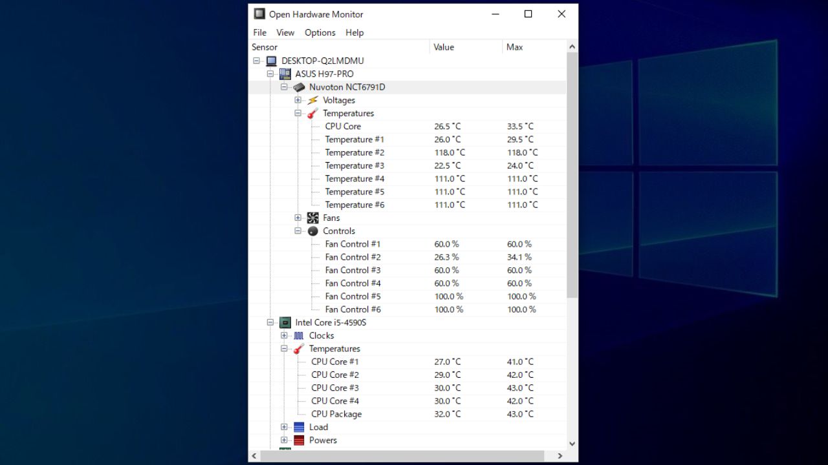Click the Value column header
The width and height of the screenshot is (828, 465).
[x=466, y=47]
